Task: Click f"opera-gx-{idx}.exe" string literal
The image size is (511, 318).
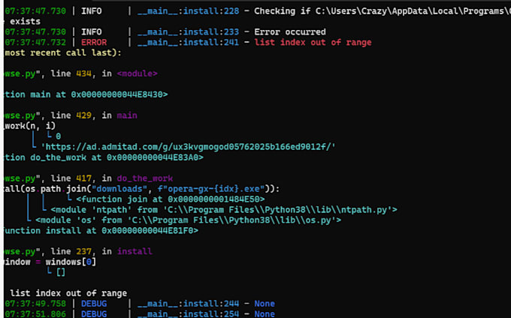Action: [x=211, y=189]
